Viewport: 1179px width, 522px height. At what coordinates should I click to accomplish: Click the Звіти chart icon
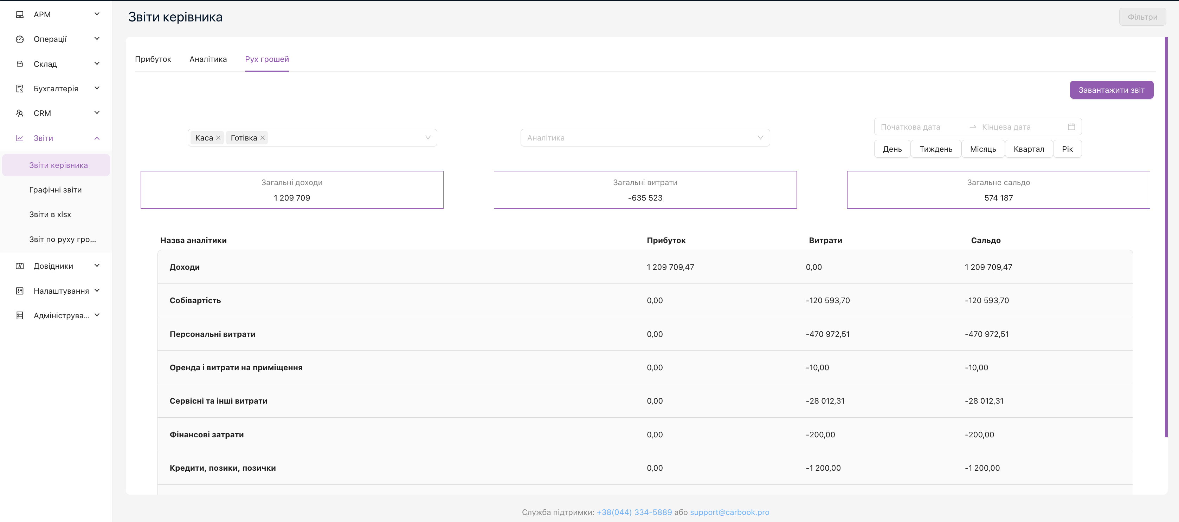coord(20,138)
